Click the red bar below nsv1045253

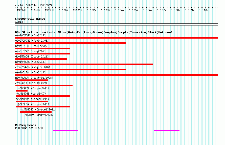coord(84,64)
